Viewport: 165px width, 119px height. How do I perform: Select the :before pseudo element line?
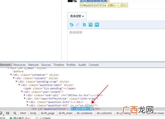(x=18, y=71)
